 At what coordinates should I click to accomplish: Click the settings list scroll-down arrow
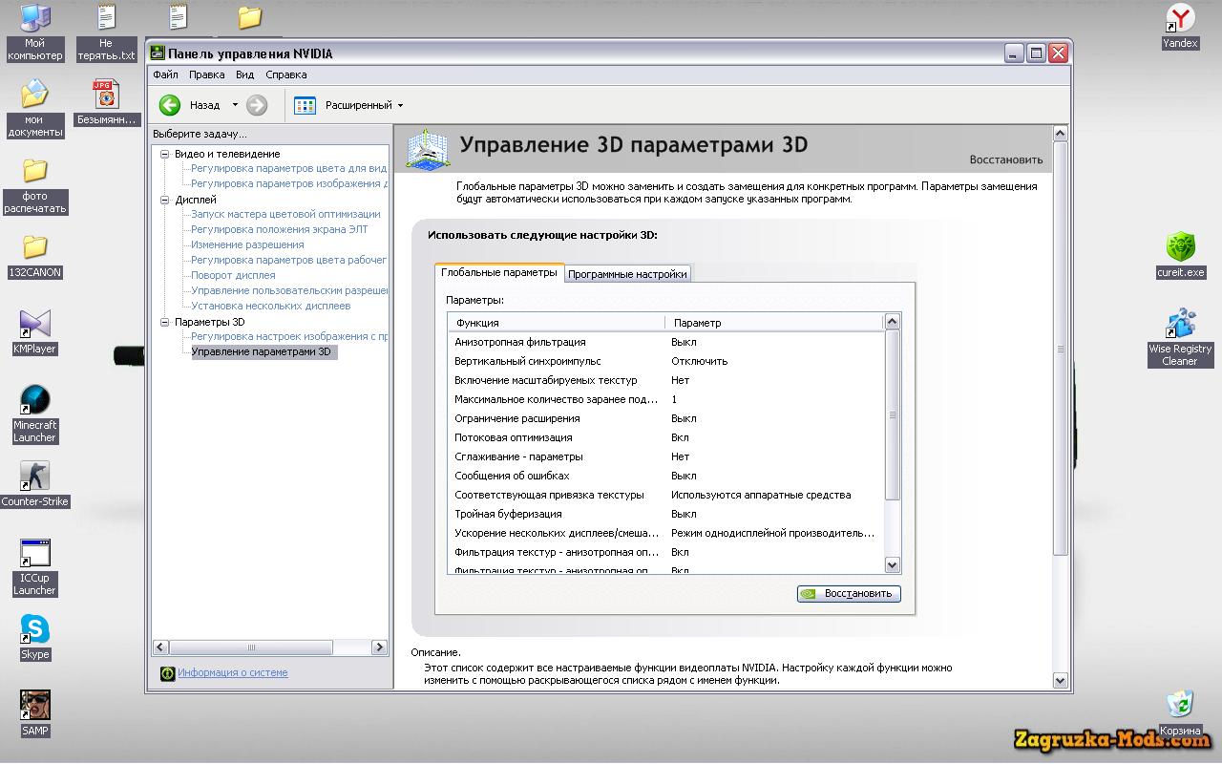click(893, 564)
